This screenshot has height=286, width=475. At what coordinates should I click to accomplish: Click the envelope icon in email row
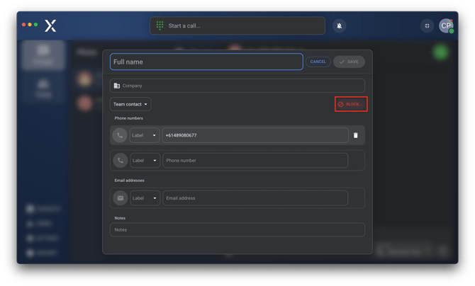pyautogui.click(x=120, y=198)
